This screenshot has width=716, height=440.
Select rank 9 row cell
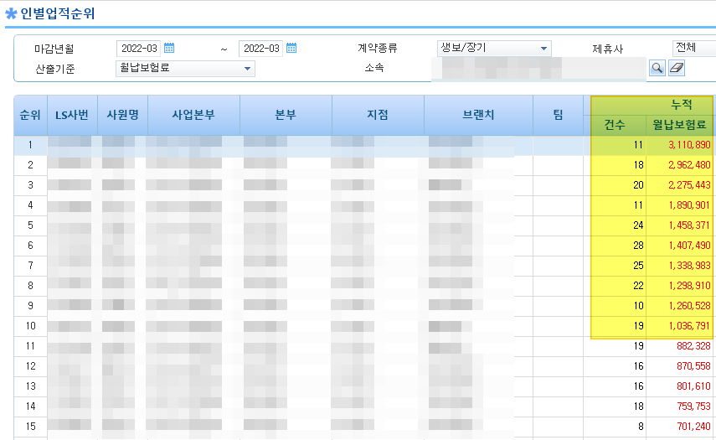click(x=31, y=306)
